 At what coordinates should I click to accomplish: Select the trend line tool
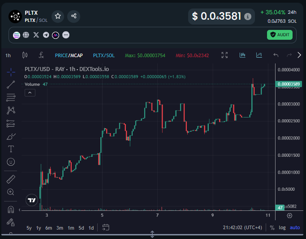11,84
